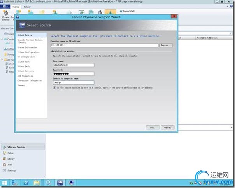Open PowerShell from the ribbon
The width and height of the screenshot is (235, 188).
tap(127, 11)
